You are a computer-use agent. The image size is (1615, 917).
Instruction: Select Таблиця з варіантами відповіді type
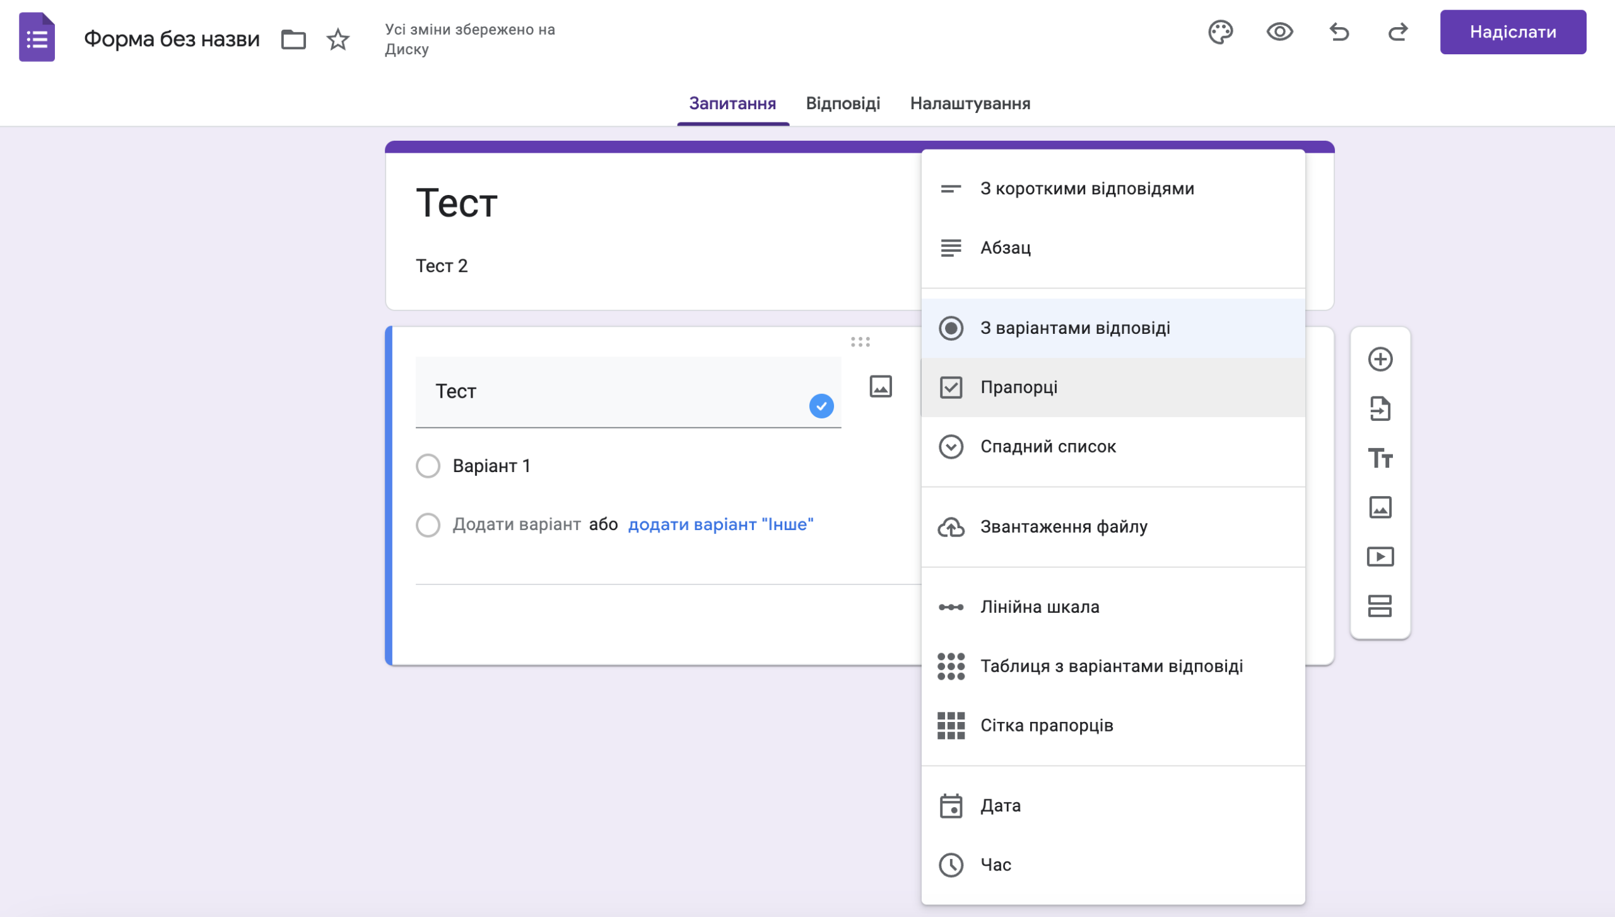click(1113, 666)
